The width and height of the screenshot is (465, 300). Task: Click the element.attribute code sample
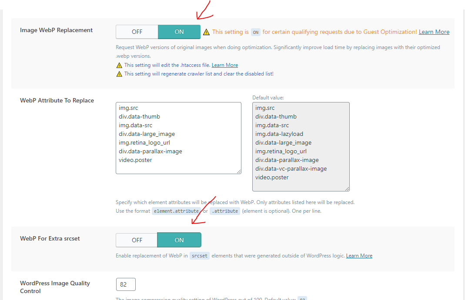click(176, 211)
